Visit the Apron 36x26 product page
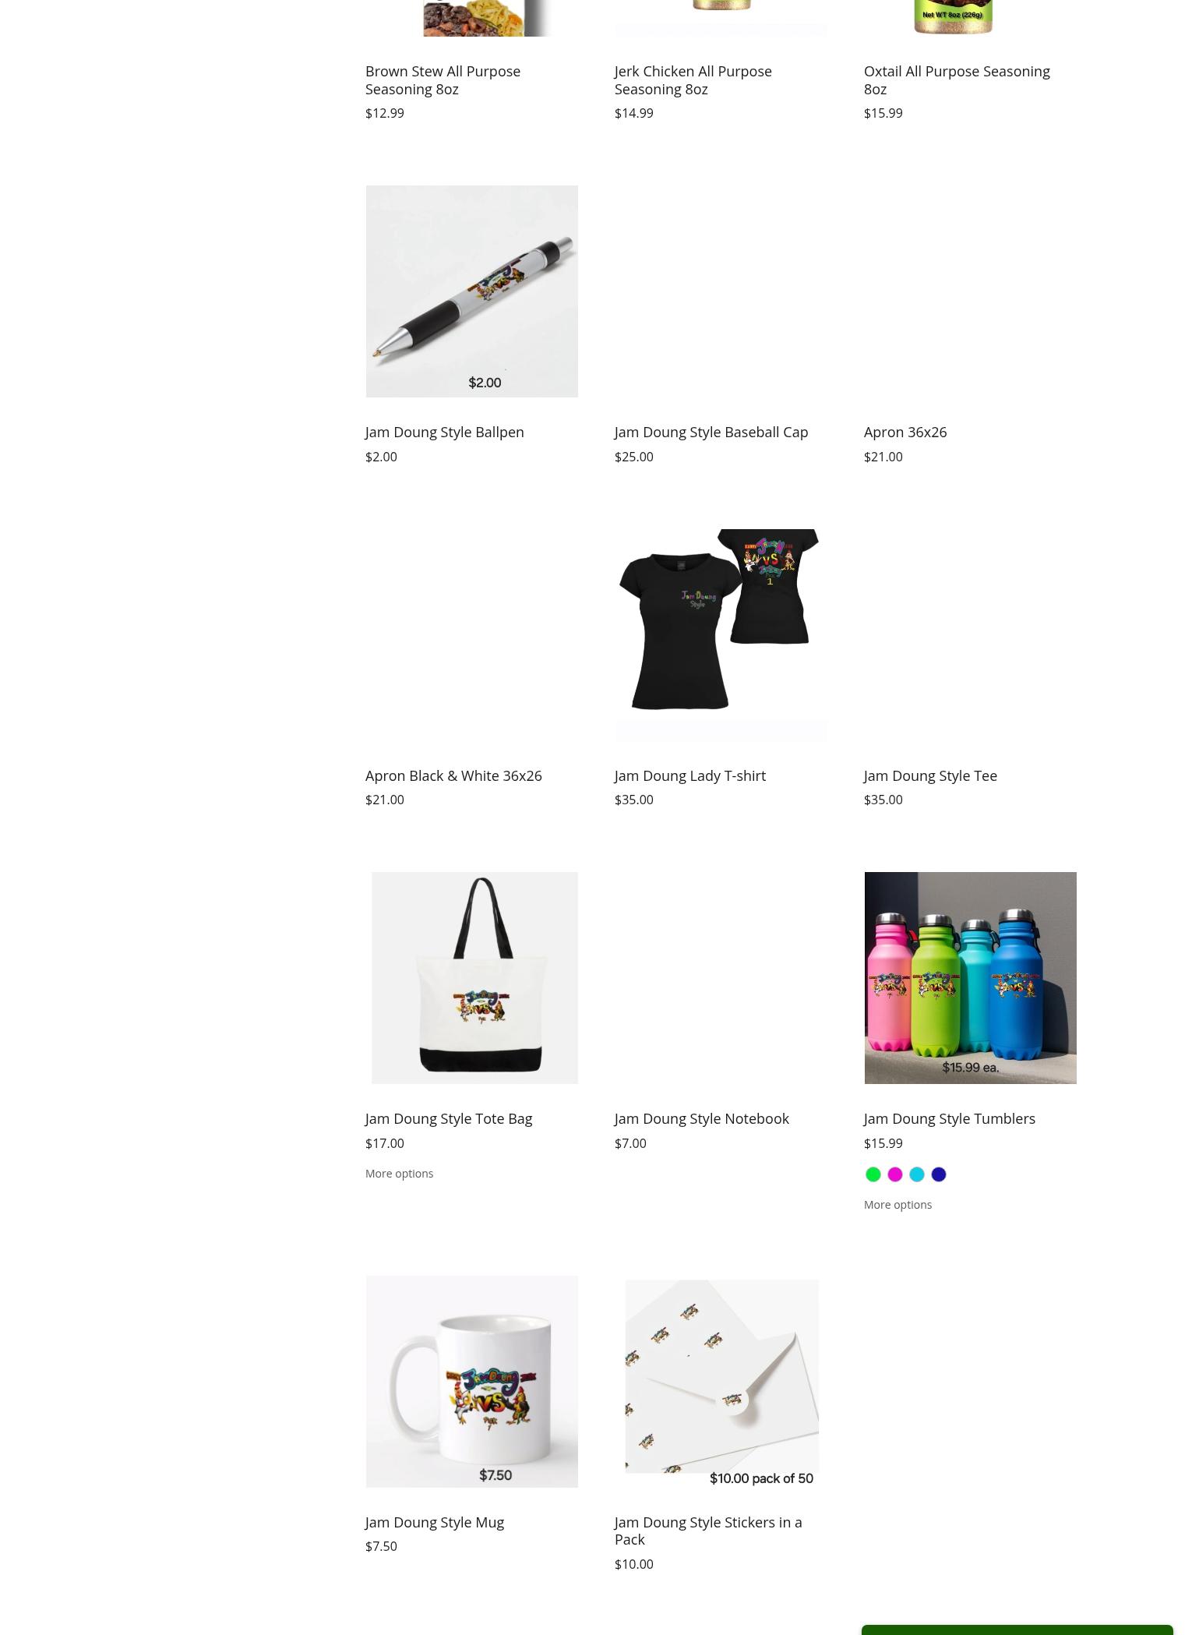Image resolution: width=1192 pixels, height=1635 pixels. pos(905,433)
